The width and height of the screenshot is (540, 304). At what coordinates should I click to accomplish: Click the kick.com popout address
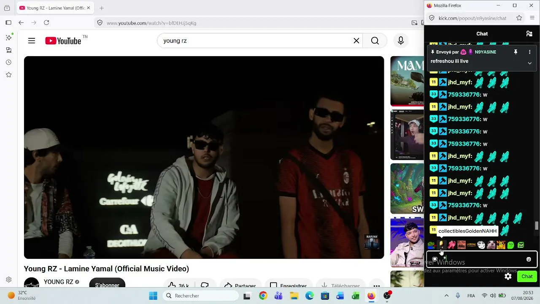pos(472,18)
